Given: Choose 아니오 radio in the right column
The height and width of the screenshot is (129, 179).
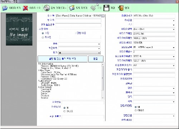Looking at the screenshot, I should click(136, 110).
